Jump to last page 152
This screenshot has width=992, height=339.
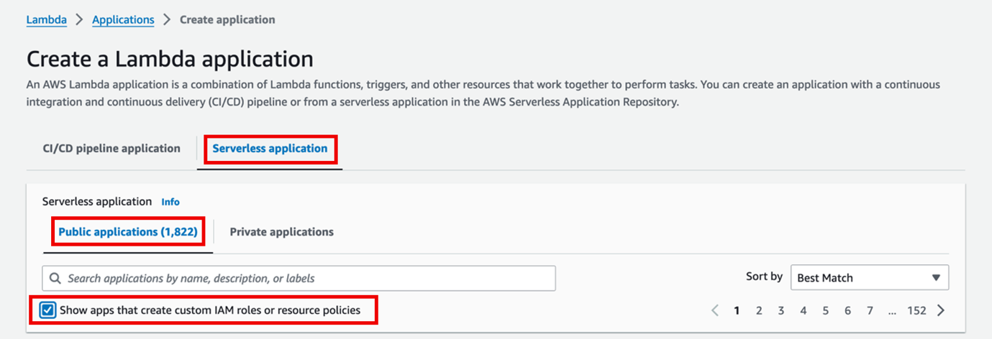(916, 311)
